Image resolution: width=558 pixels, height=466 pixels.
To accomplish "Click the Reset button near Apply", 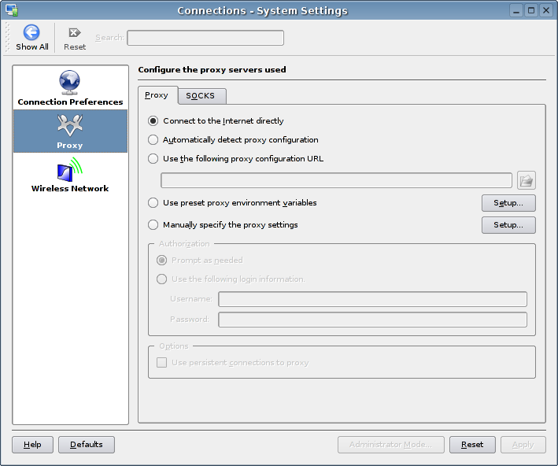I will 472,445.
